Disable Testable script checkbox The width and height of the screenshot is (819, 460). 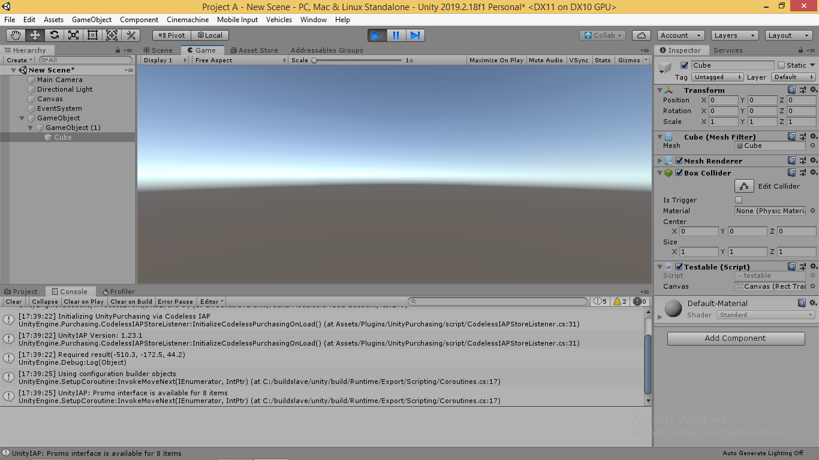coord(679,267)
